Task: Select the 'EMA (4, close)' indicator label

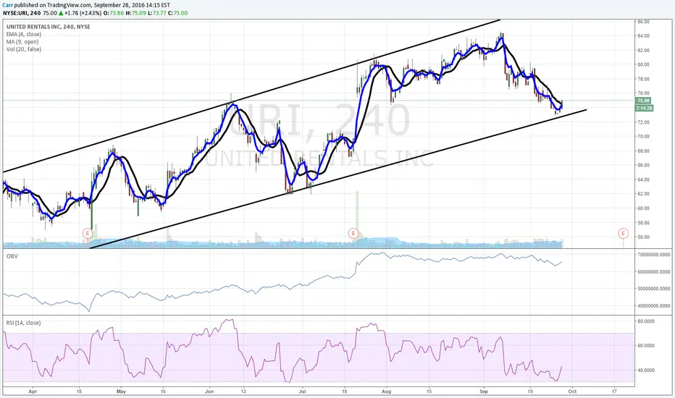Action: coord(24,35)
